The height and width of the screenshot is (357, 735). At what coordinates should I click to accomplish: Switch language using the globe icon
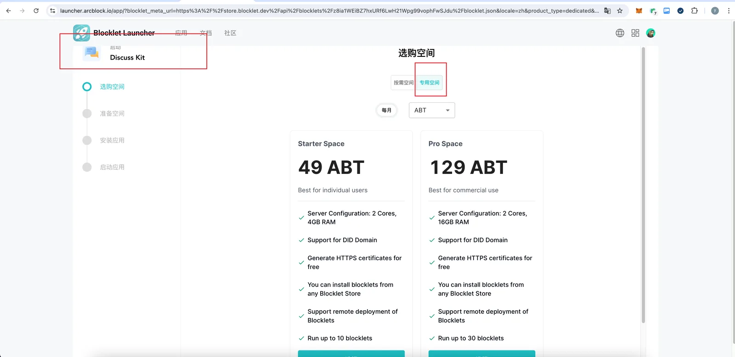[620, 33]
